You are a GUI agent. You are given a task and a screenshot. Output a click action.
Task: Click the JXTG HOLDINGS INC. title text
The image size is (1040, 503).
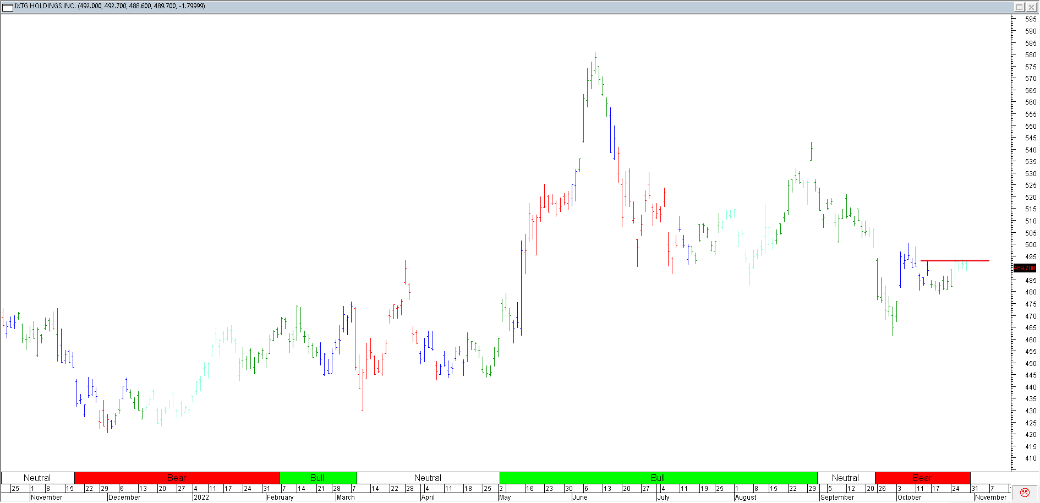45,6
